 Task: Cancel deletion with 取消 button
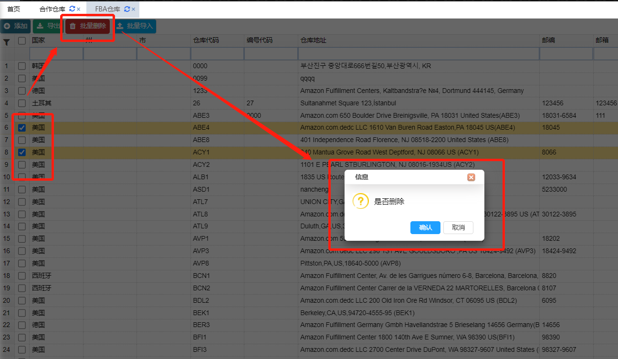(x=458, y=227)
